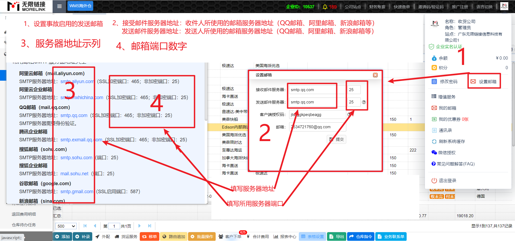
Task: Click the 移单 button
Action: click(x=149, y=236)
